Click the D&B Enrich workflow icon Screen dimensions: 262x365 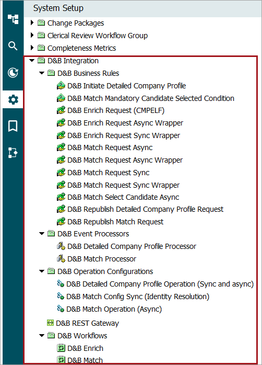point(61,348)
